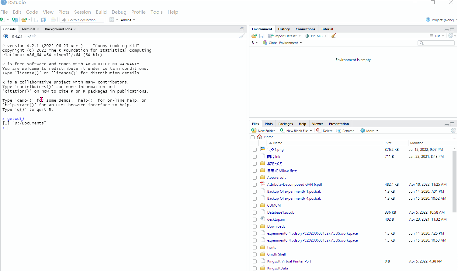Tick the checkbox for the CUMCM folder

[x=255, y=205]
